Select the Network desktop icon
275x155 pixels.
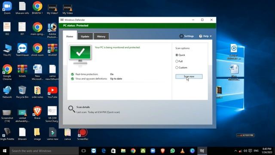point(7,92)
